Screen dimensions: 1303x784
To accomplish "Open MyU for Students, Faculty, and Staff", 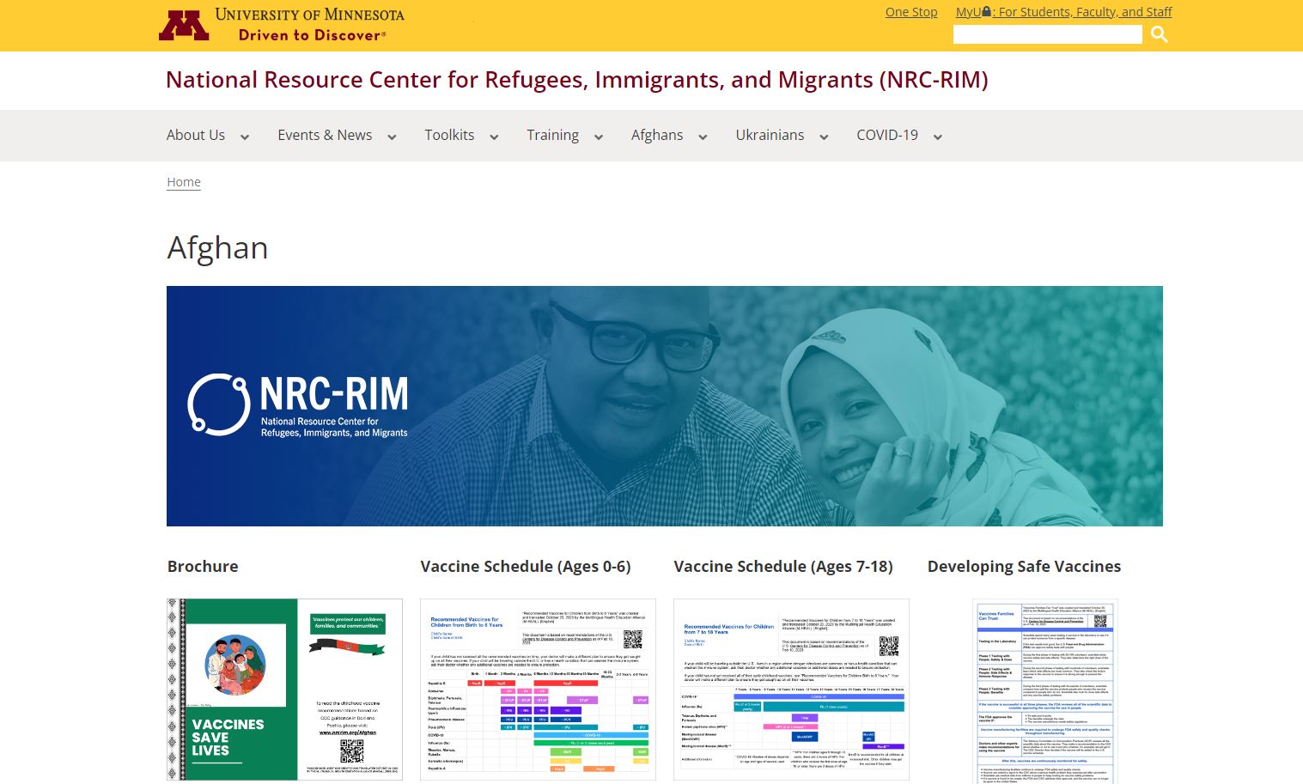I will [x=1063, y=12].
